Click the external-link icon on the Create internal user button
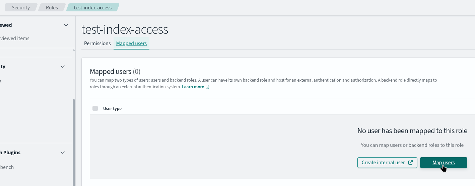Viewport: 475px width, 186px height. click(x=410, y=163)
